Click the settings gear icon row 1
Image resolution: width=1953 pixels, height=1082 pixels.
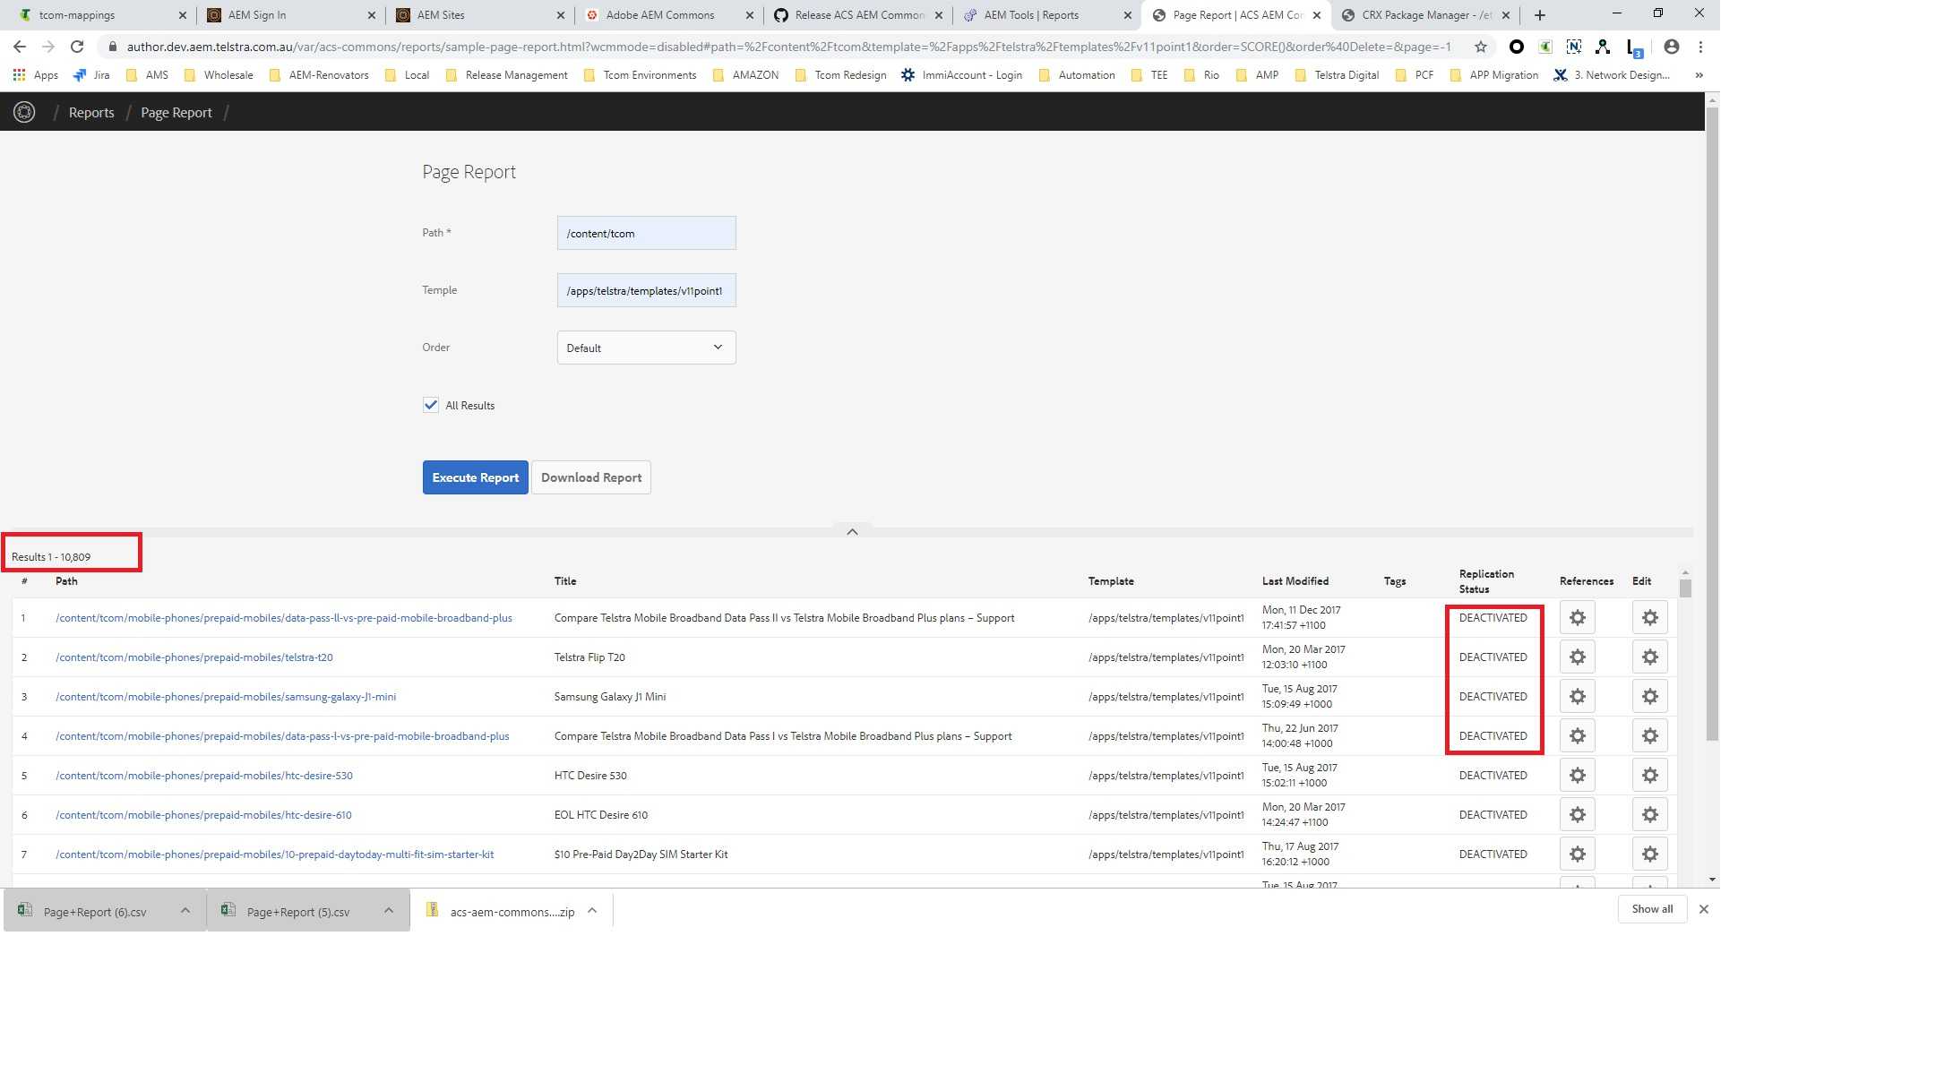1579,617
